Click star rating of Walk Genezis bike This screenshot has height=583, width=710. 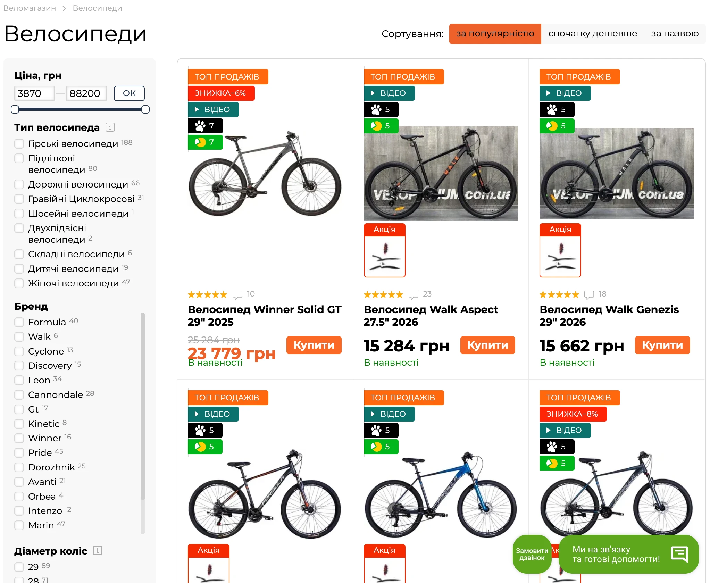[x=559, y=295]
